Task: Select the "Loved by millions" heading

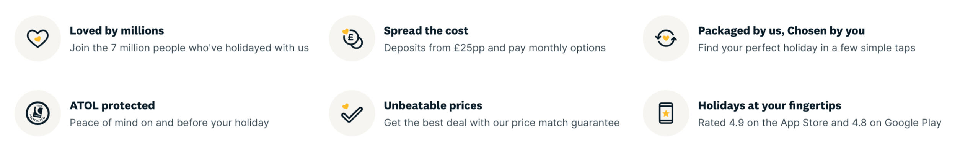Action: pyautogui.click(x=117, y=30)
